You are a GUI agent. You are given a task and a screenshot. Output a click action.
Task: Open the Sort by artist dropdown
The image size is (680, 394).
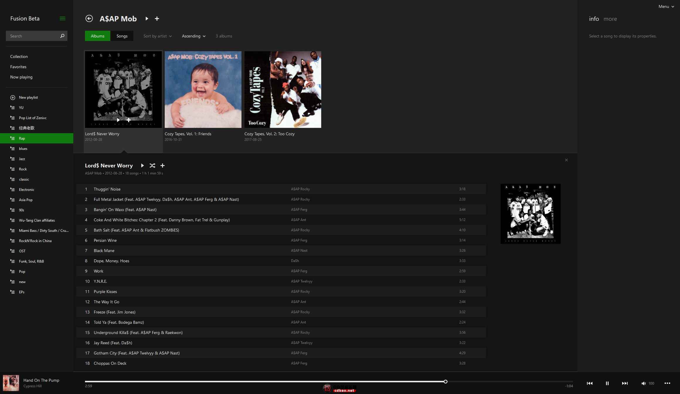coord(157,36)
